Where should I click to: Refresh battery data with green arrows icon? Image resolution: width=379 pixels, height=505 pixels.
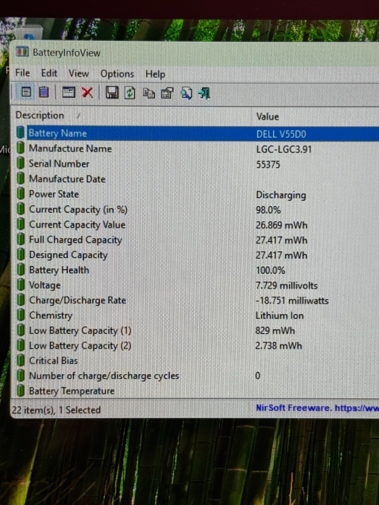130,93
